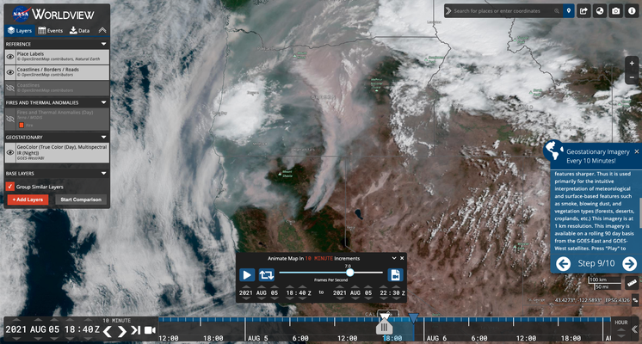Take a snapshot with the camera icon
Image resolution: width=642 pixels, height=344 pixels.
point(616,10)
